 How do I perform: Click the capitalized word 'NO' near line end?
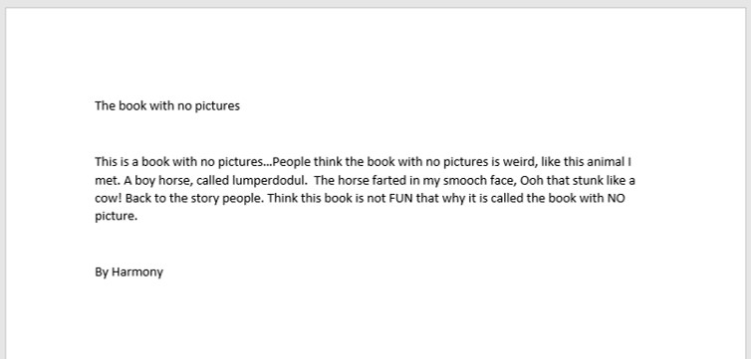tap(616, 198)
